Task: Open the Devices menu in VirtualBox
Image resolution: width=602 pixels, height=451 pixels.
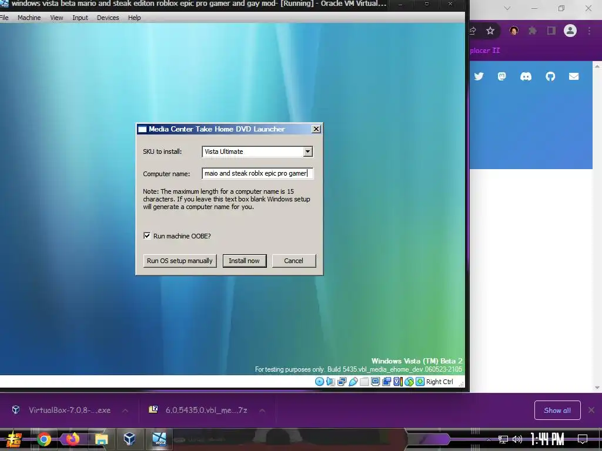Action: coord(108,18)
